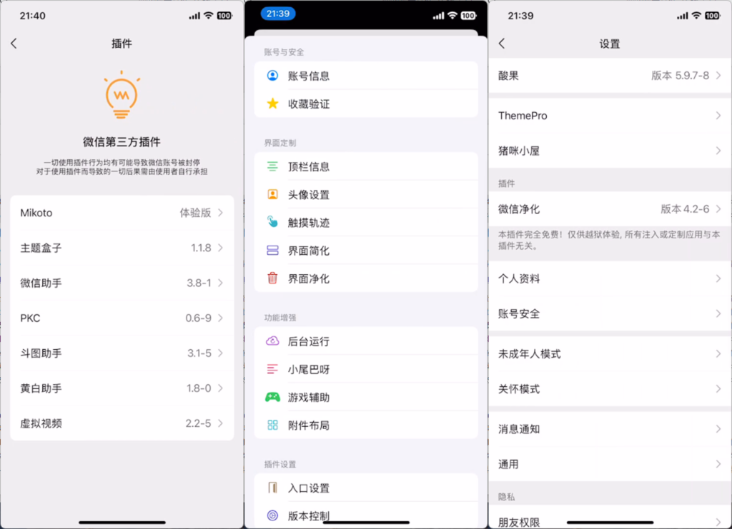The image size is (732, 529).
Task: Click the orange lightbulb plugin logo
Action: click(122, 95)
